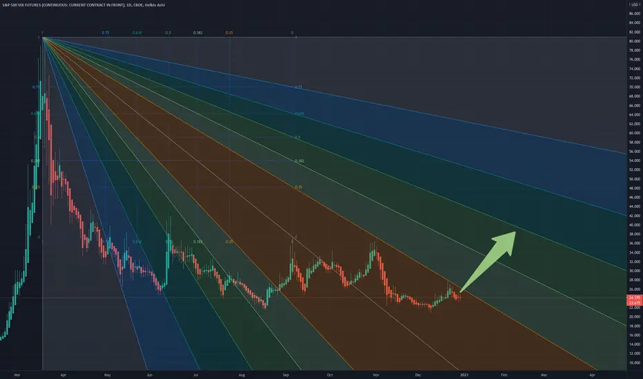Click the Sep date axis label
Image resolution: width=643 pixels, height=379 pixels.
pos(286,375)
